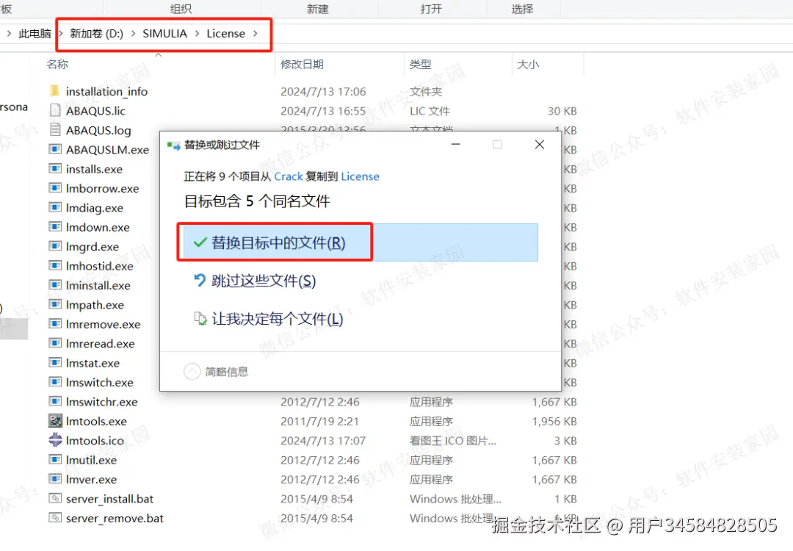Screen dimensions: 793x551
Task: Click the server_remove.bat batch file icon
Action: (55, 518)
